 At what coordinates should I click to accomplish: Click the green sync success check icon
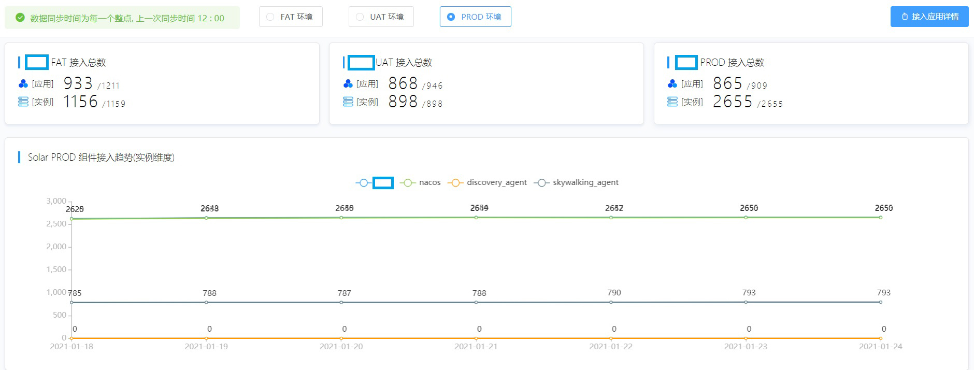coord(20,18)
